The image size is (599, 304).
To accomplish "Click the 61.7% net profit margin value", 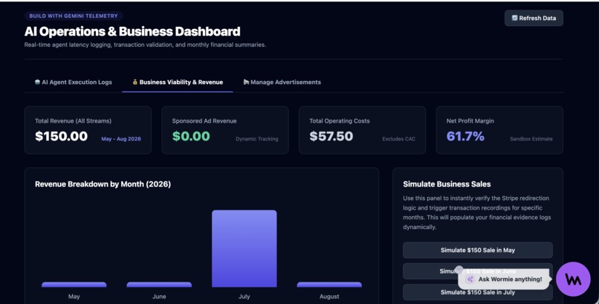I will point(465,136).
